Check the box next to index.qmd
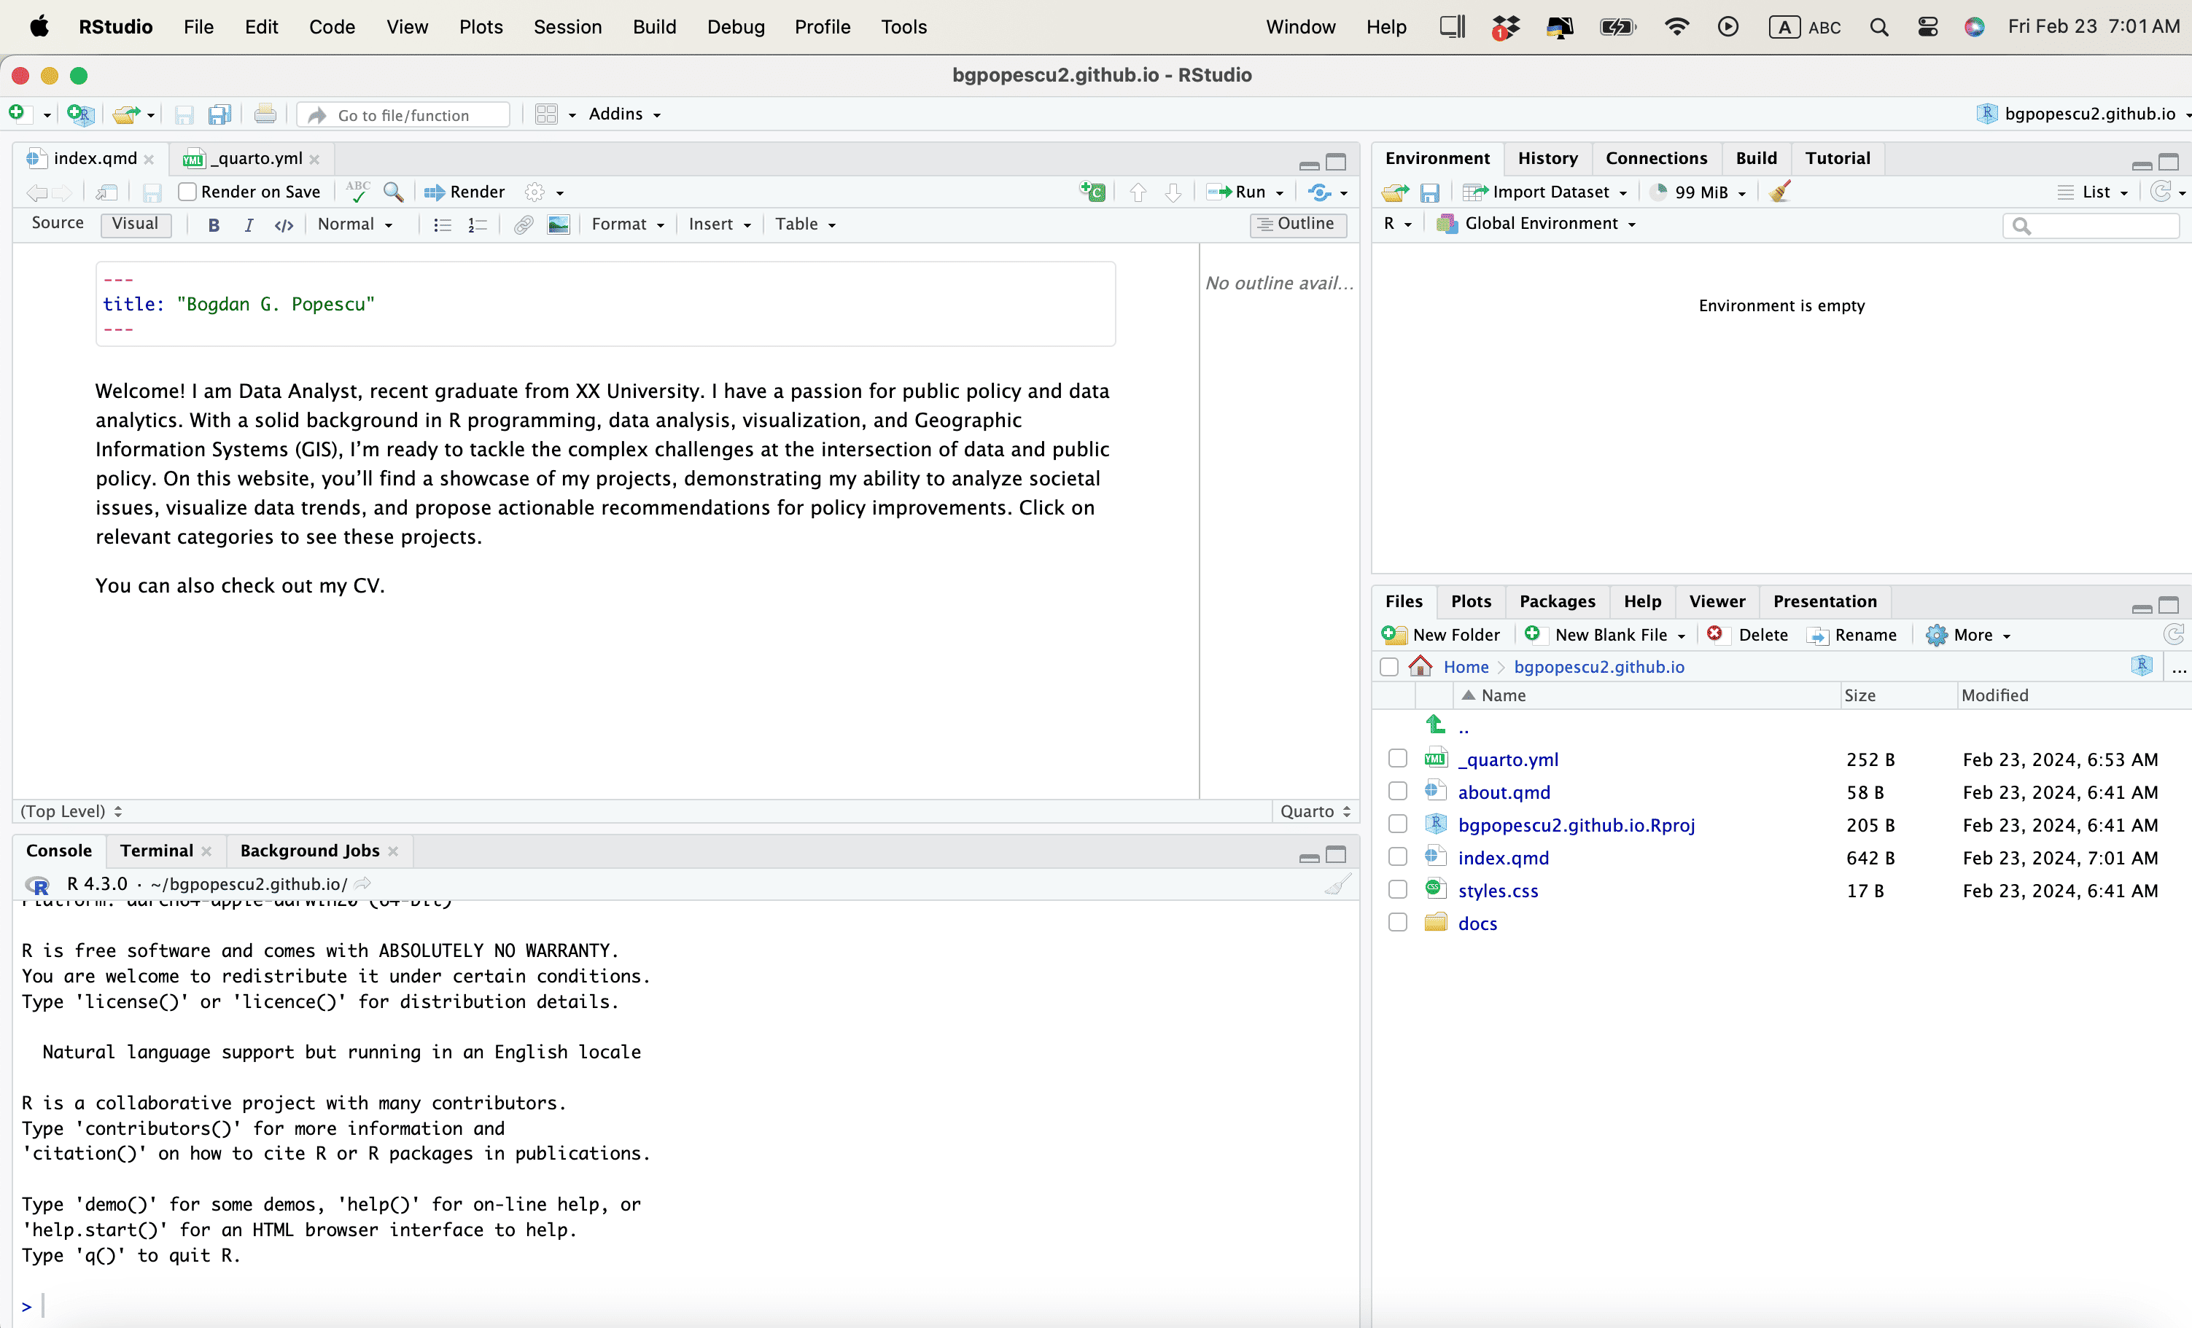The image size is (2192, 1328). click(x=1398, y=857)
